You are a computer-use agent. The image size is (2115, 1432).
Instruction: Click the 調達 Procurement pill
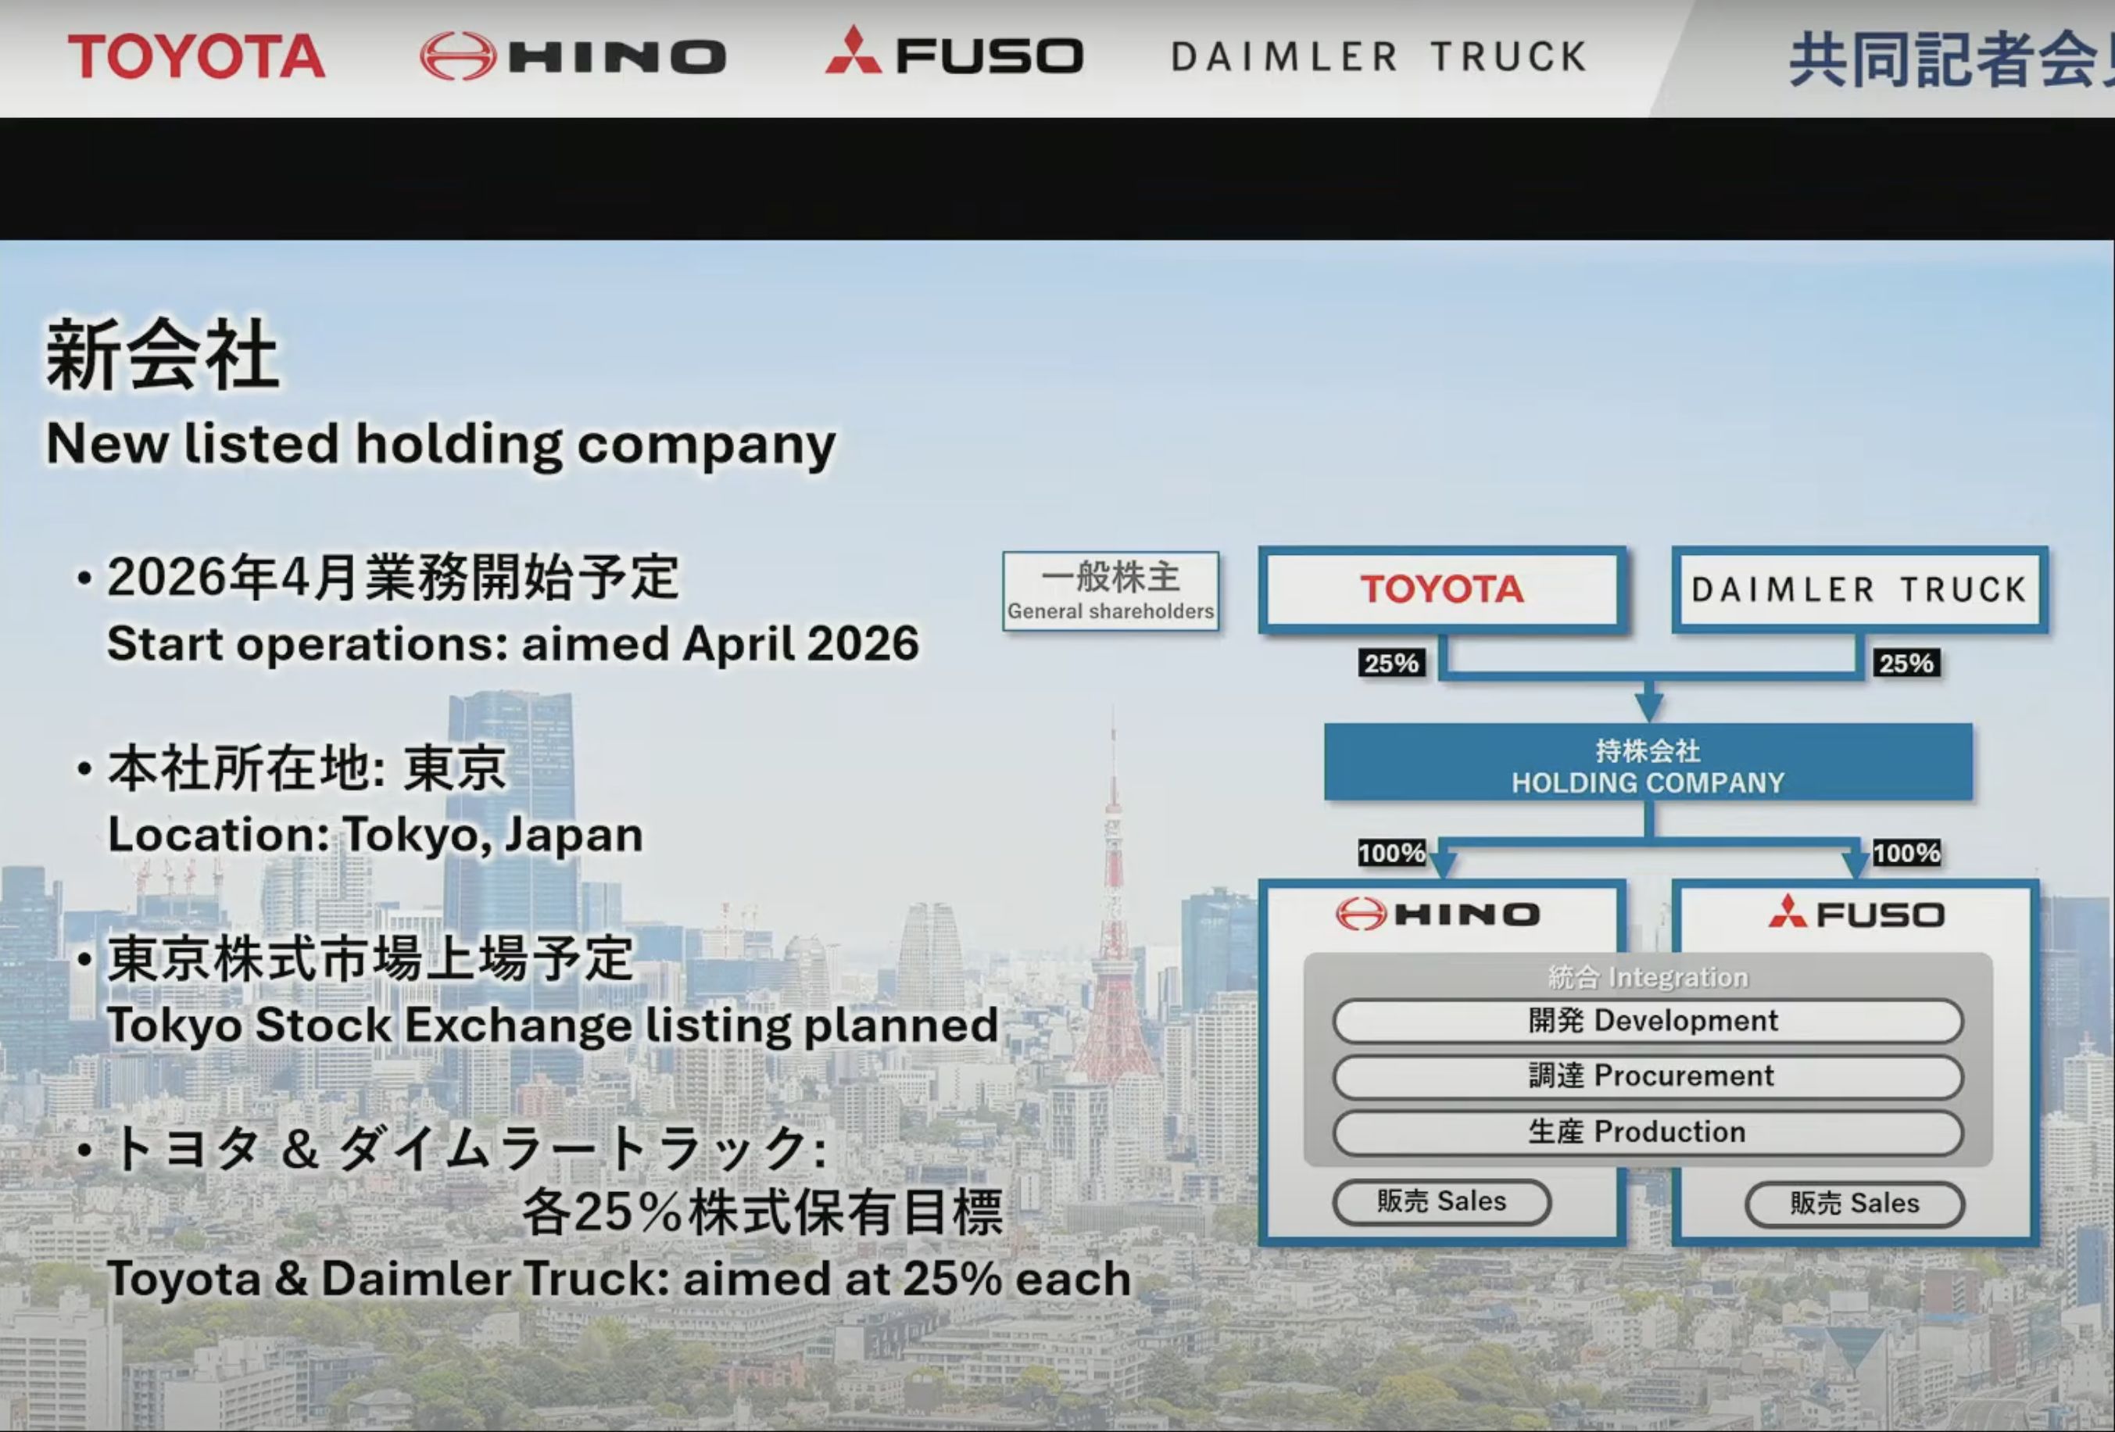click(x=1648, y=1077)
